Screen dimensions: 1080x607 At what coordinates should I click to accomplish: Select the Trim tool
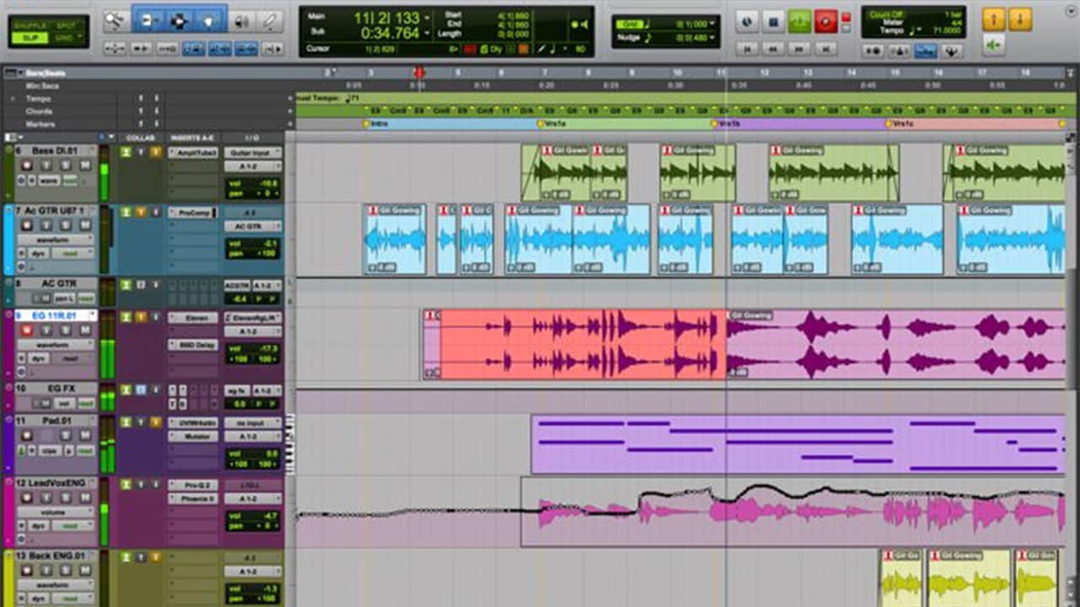tap(149, 20)
